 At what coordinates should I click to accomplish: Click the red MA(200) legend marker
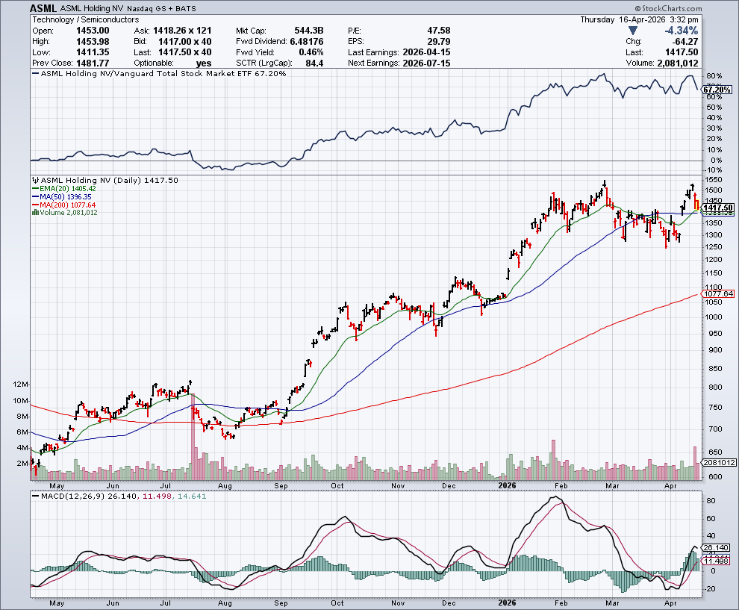pyautogui.click(x=35, y=205)
